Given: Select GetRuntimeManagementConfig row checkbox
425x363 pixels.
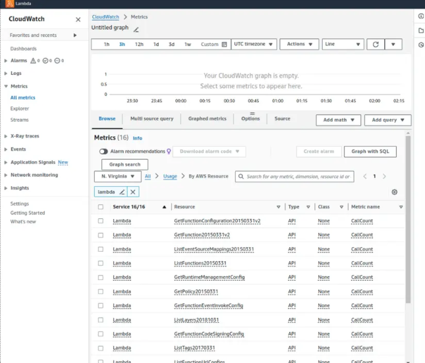Looking at the screenshot, I should 101,278.
